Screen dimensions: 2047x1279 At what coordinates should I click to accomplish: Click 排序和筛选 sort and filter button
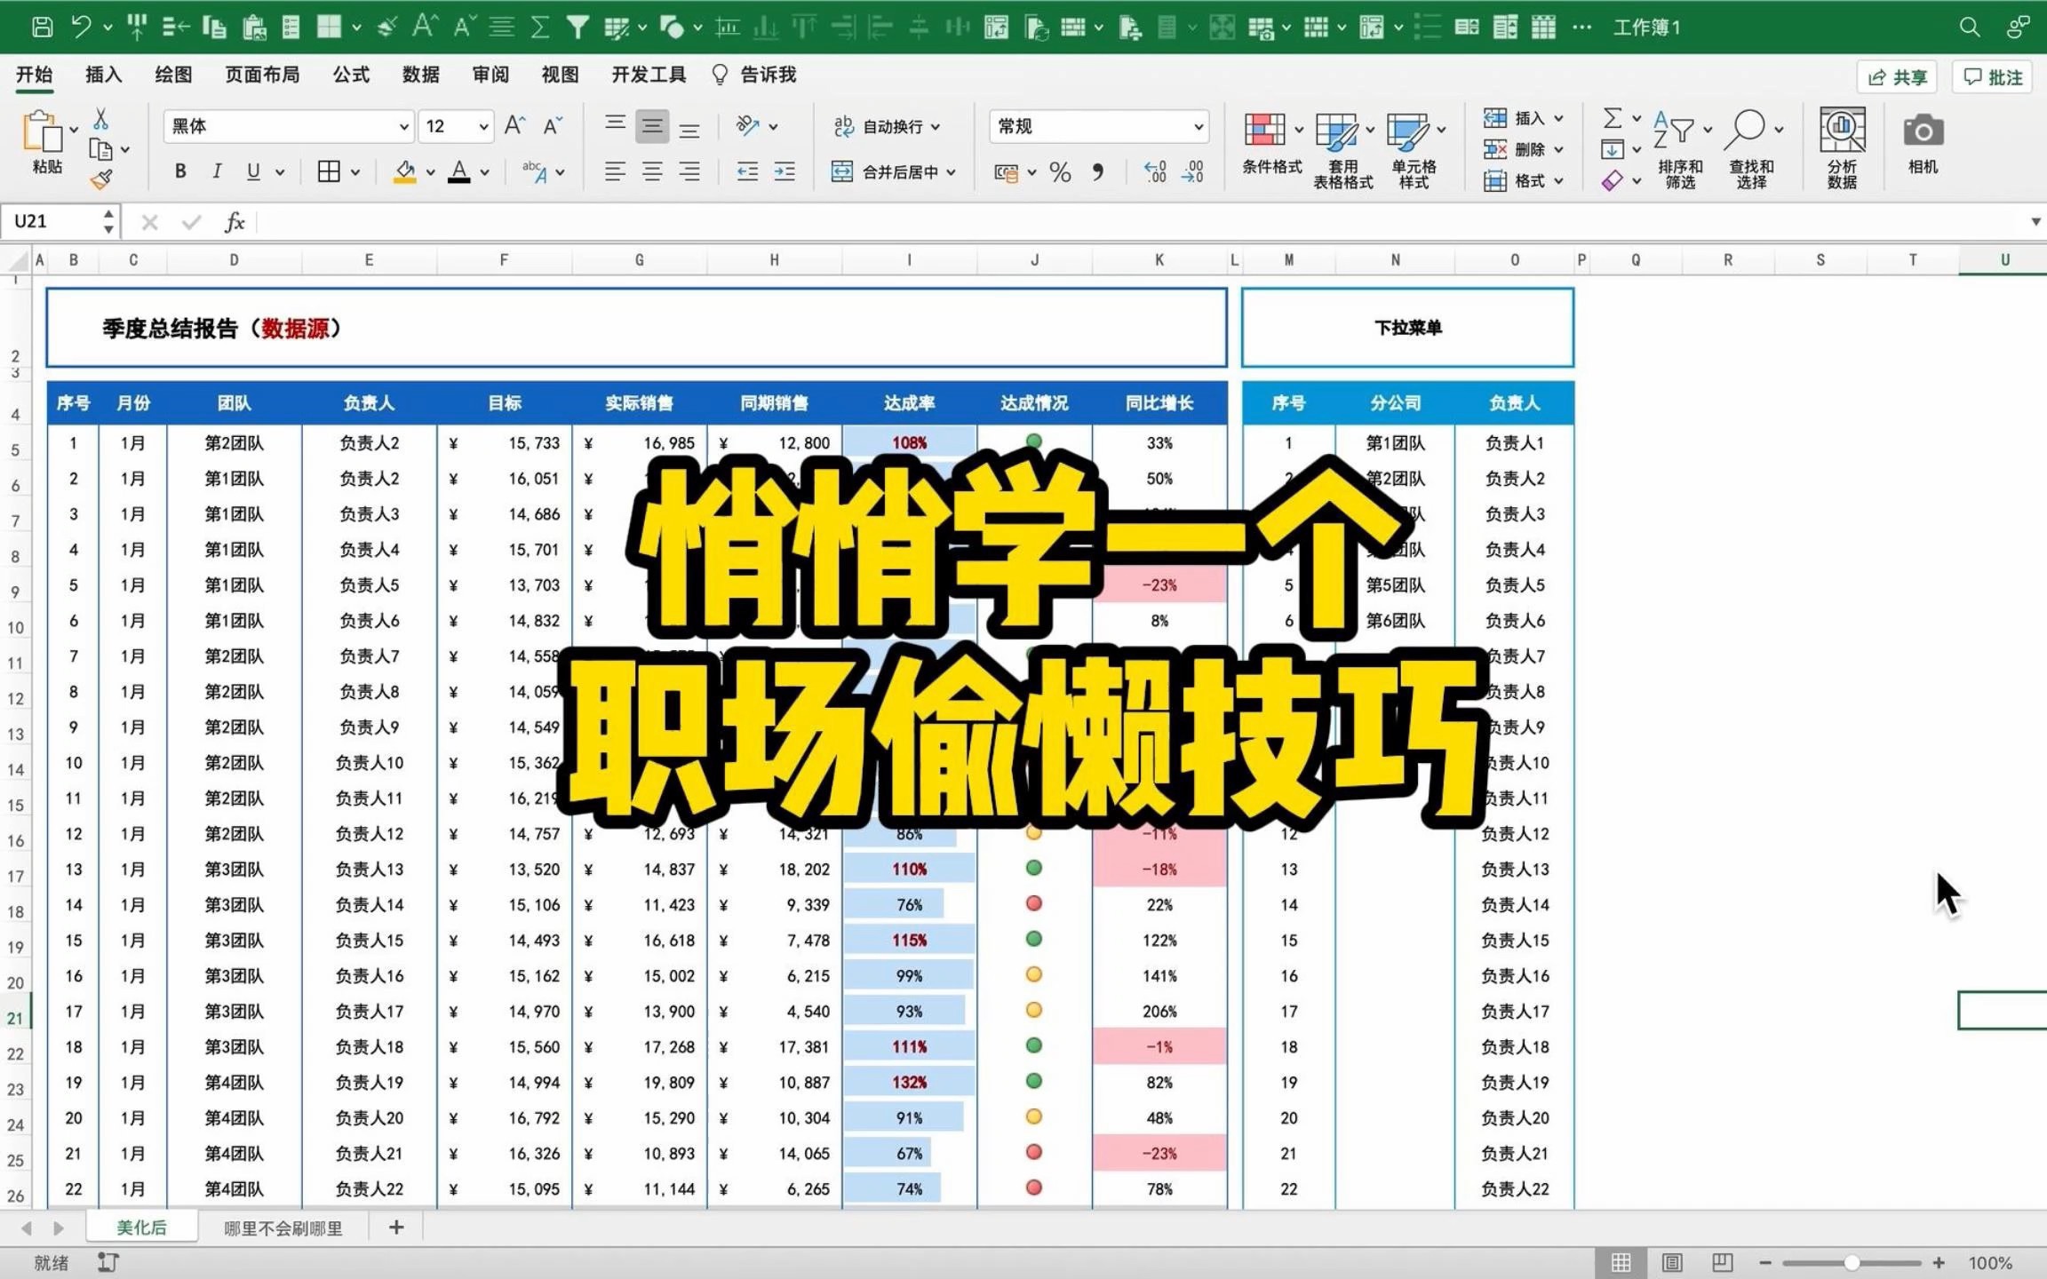coord(1679,147)
